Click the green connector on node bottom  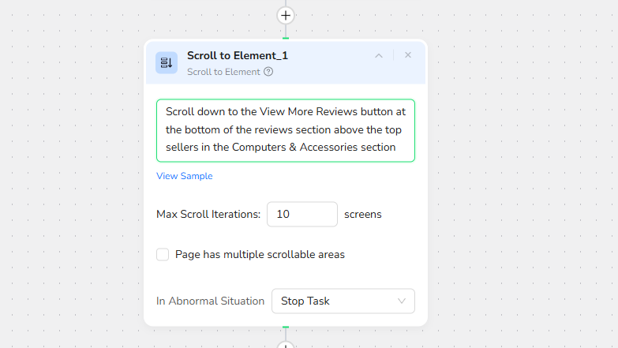(286, 327)
